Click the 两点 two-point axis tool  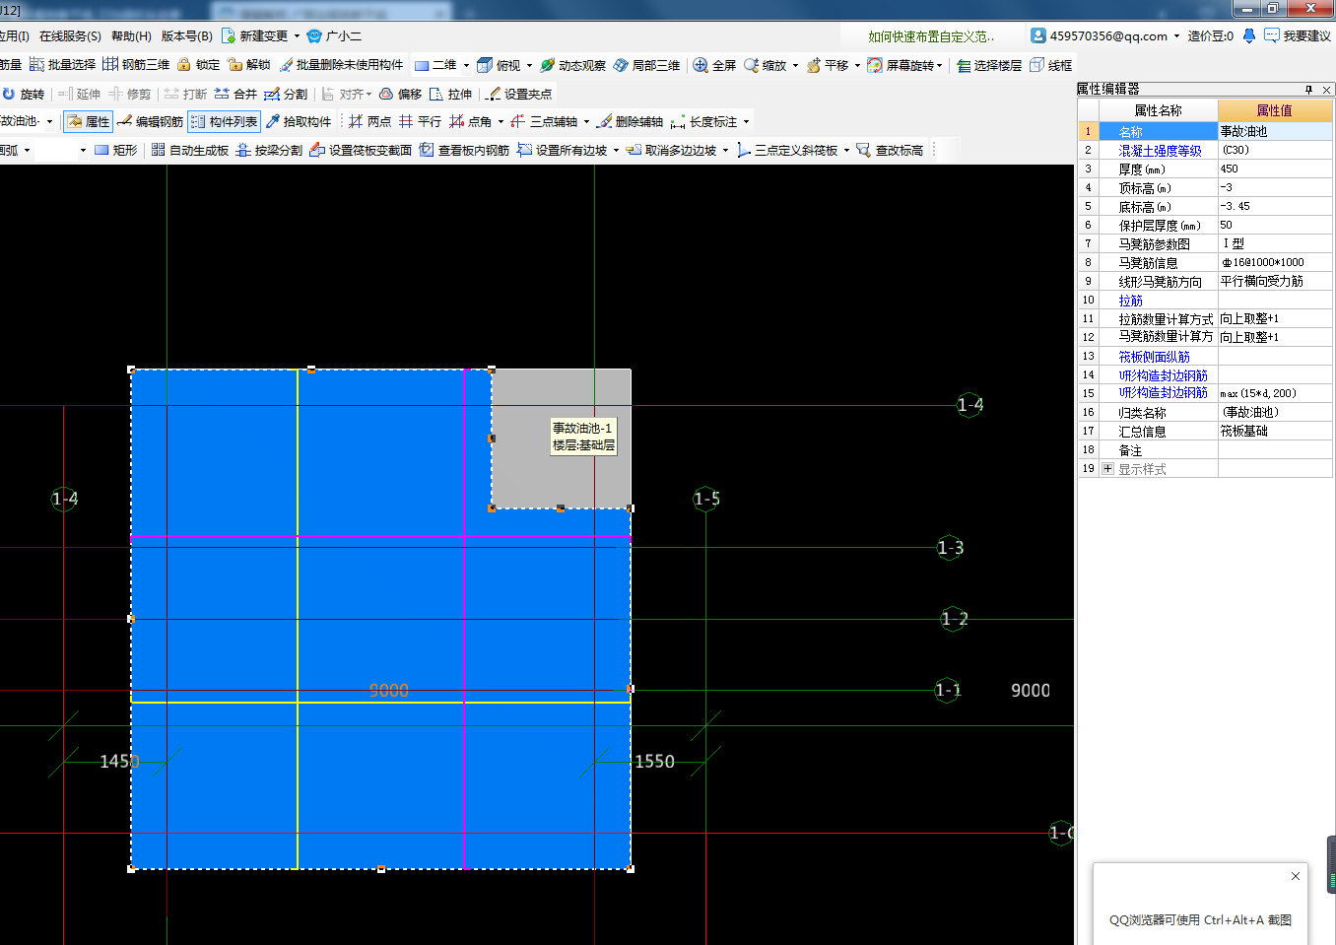point(369,122)
